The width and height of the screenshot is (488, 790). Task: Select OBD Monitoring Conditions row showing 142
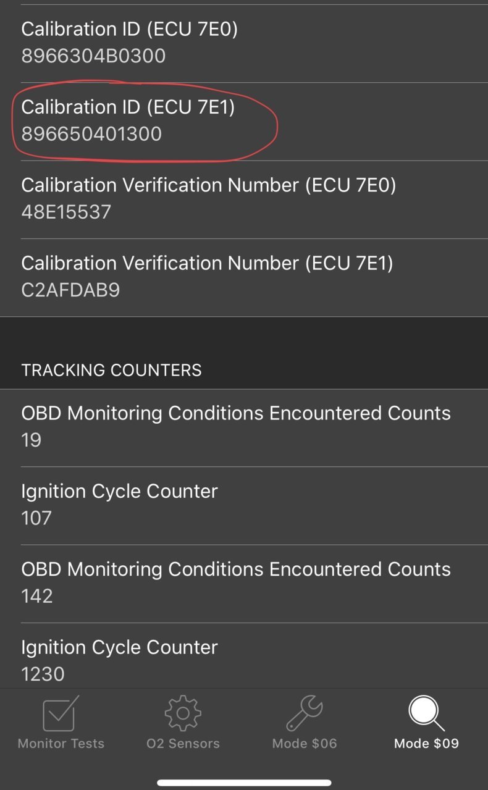click(244, 583)
